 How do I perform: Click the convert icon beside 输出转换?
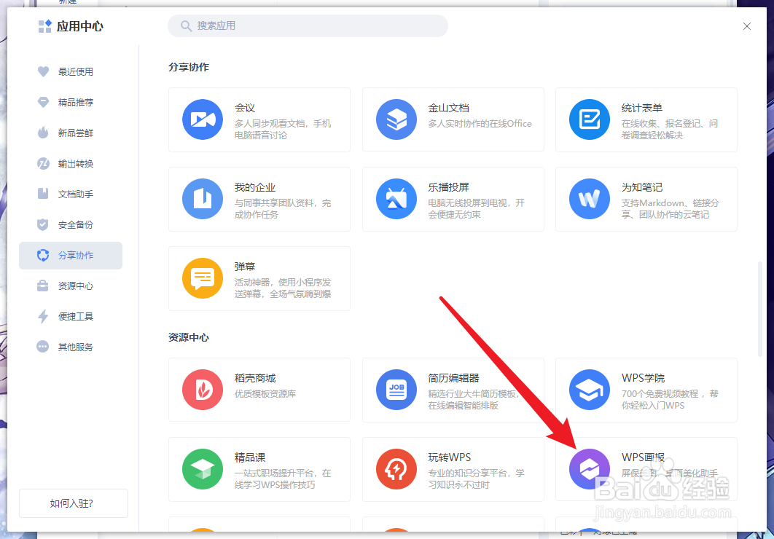click(x=44, y=163)
